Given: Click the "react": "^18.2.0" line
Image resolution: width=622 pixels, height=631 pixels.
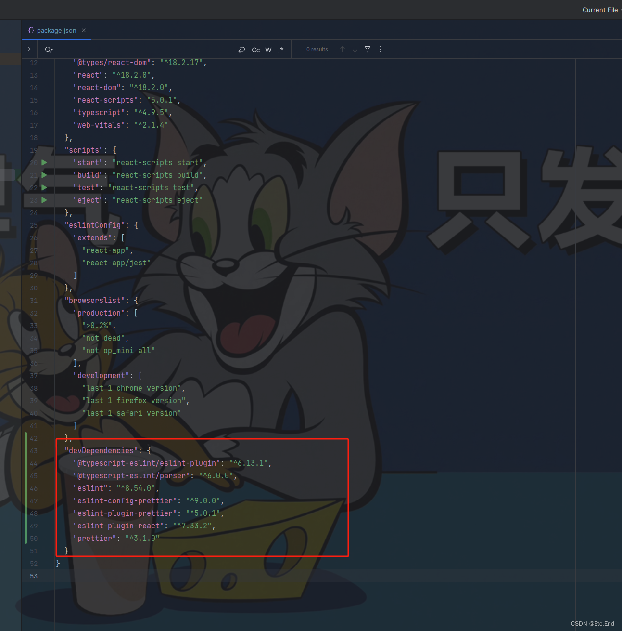Looking at the screenshot, I should (x=114, y=75).
